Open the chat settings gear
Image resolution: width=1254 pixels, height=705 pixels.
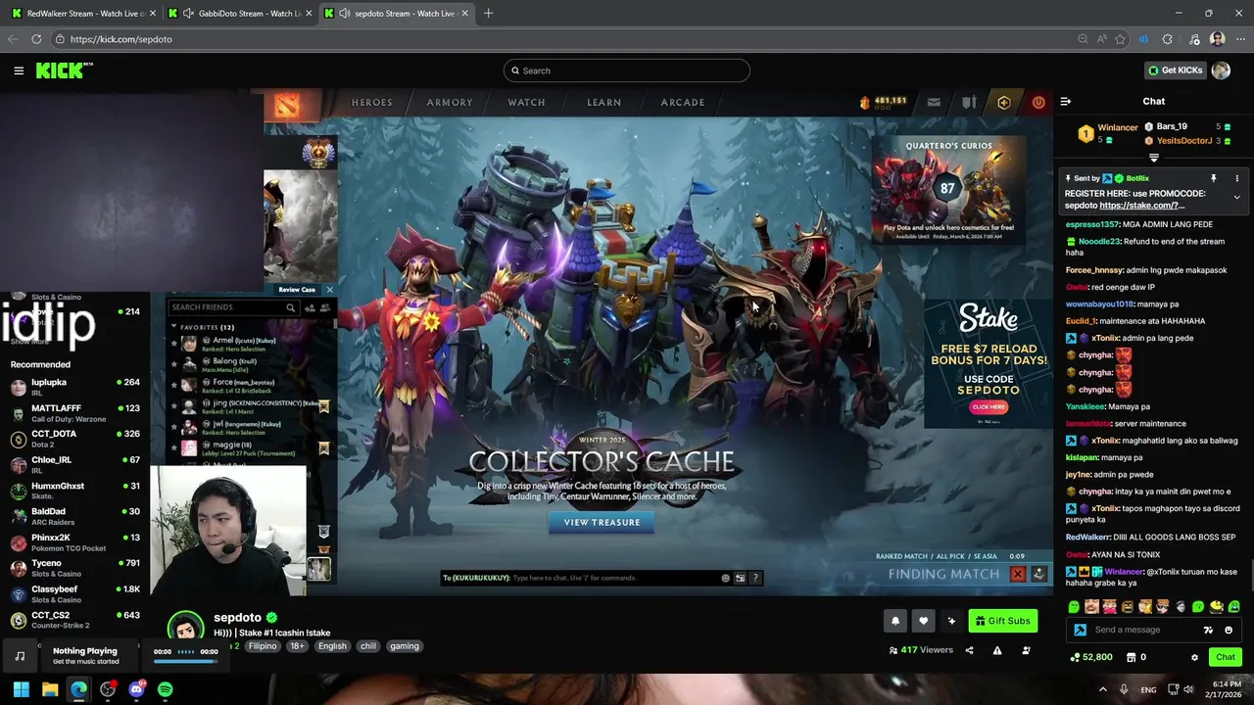pyautogui.click(x=1194, y=657)
